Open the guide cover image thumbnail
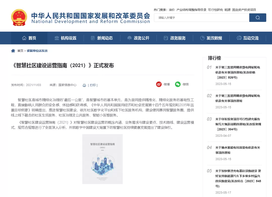 [x=103, y=159]
